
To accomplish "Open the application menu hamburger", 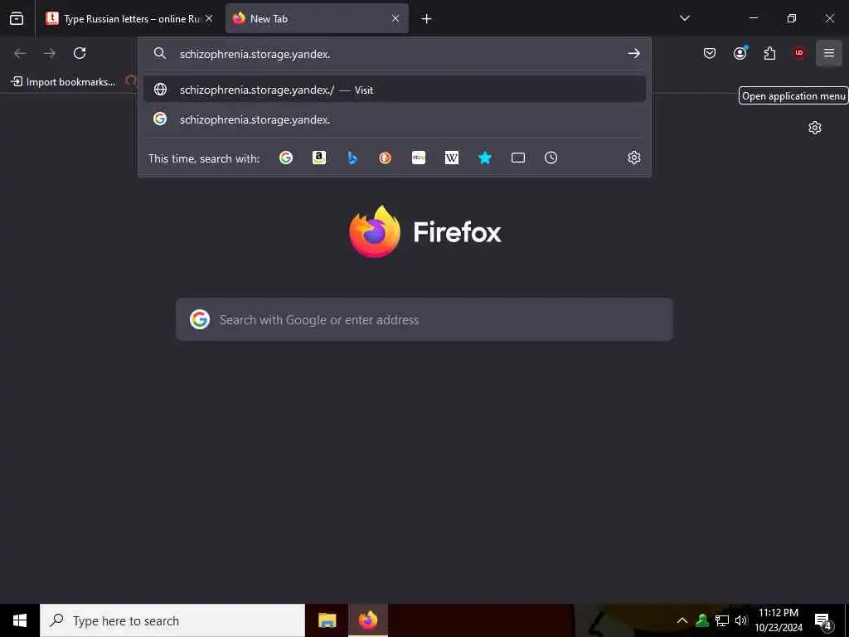I will (829, 53).
